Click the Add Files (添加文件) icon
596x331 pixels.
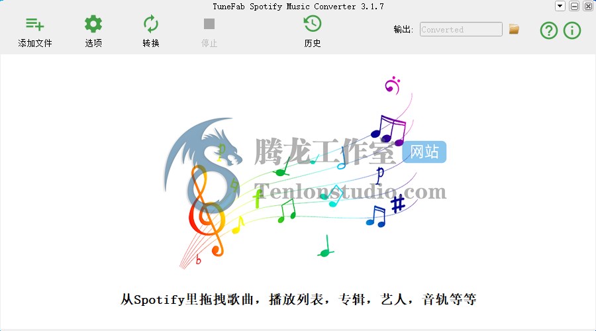click(34, 24)
